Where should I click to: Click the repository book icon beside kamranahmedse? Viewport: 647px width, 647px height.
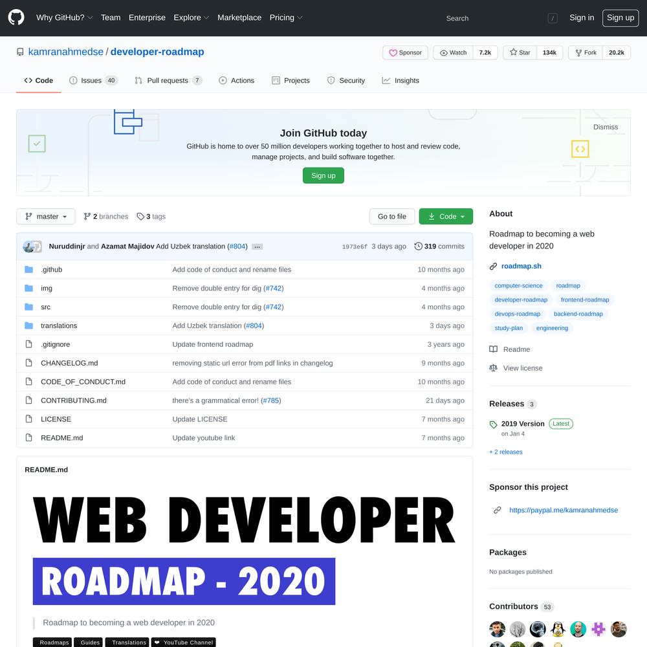(20, 52)
